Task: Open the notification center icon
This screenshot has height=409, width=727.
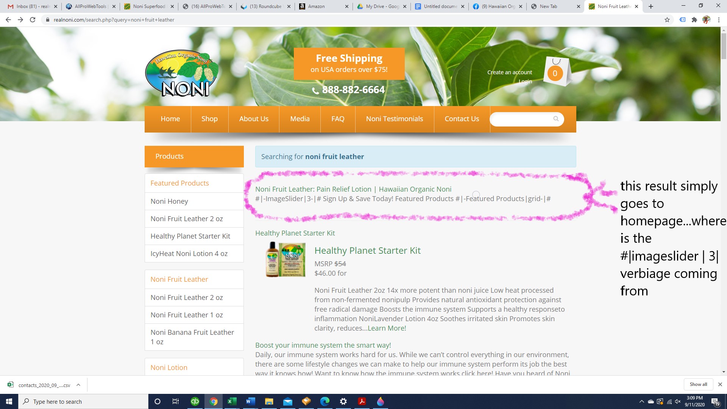Action: (x=715, y=402)
